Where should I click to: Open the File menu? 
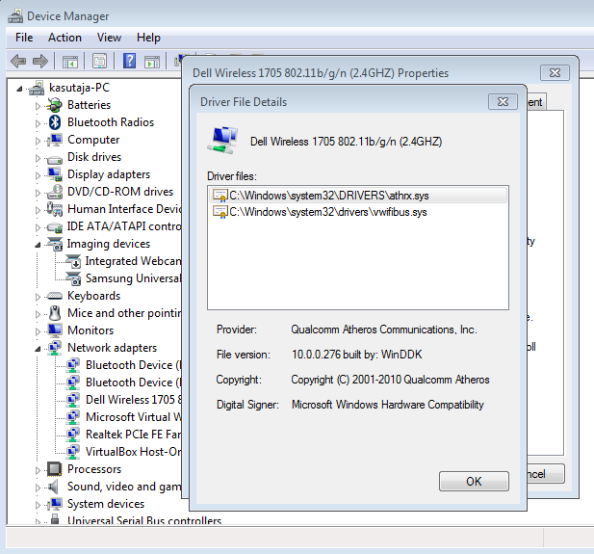pyautogui.click(x=24, y=38)
